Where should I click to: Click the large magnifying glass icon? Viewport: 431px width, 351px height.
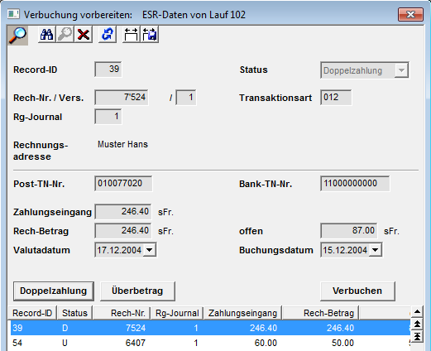tap(17, 36)
